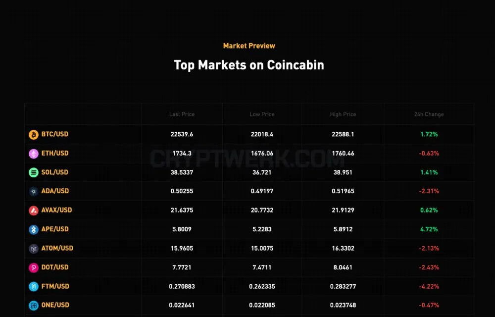Click the Ethereum coin icon
The height and width of the screenshot is (317, 495).
click(34, 154)
